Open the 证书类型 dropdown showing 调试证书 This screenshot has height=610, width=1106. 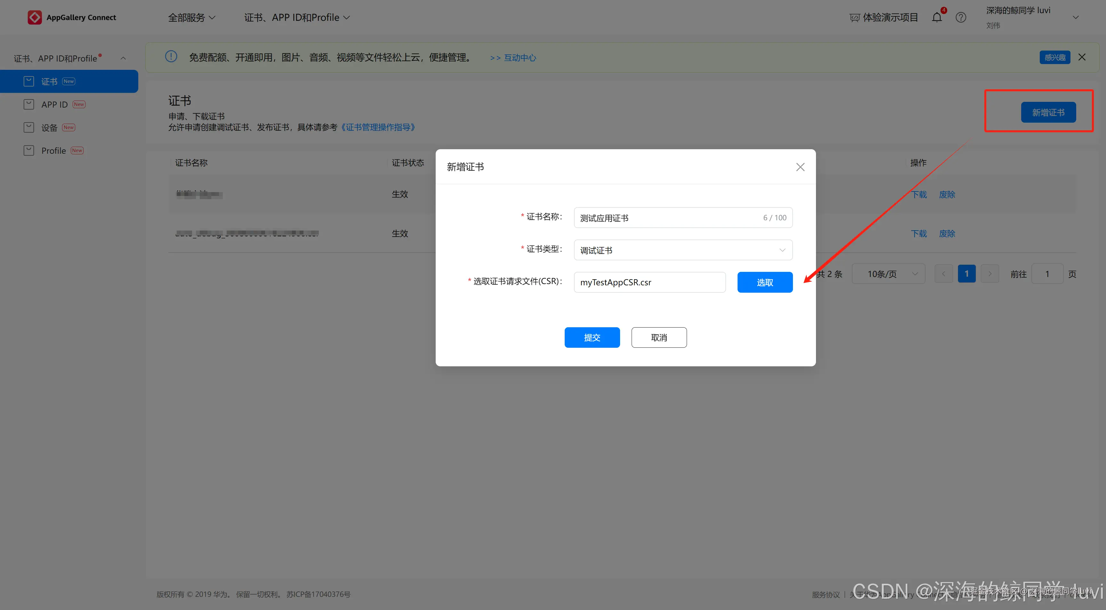click(683, 250)
